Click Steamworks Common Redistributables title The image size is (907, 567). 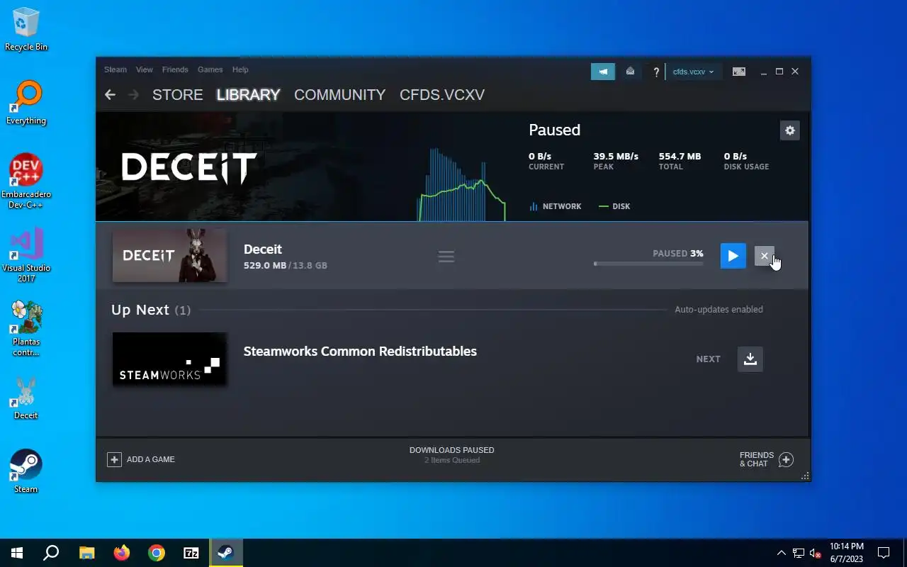pyautogui.click(x=360, y=351)
